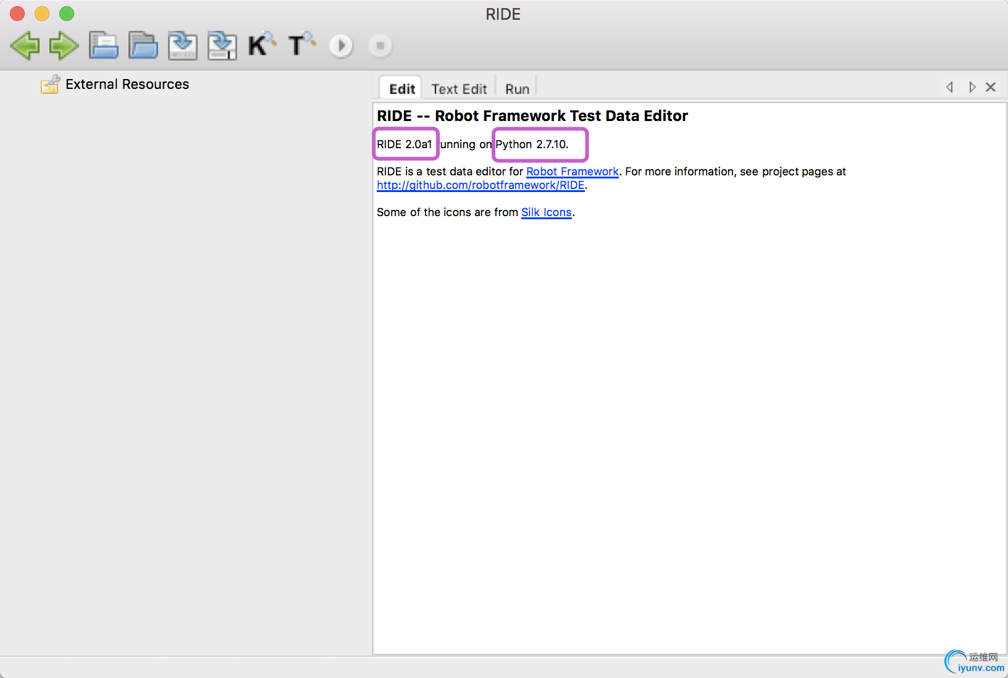Click the green zoom window button
The height and width of the screenshot is (678, 1008).
pos(67,14)
